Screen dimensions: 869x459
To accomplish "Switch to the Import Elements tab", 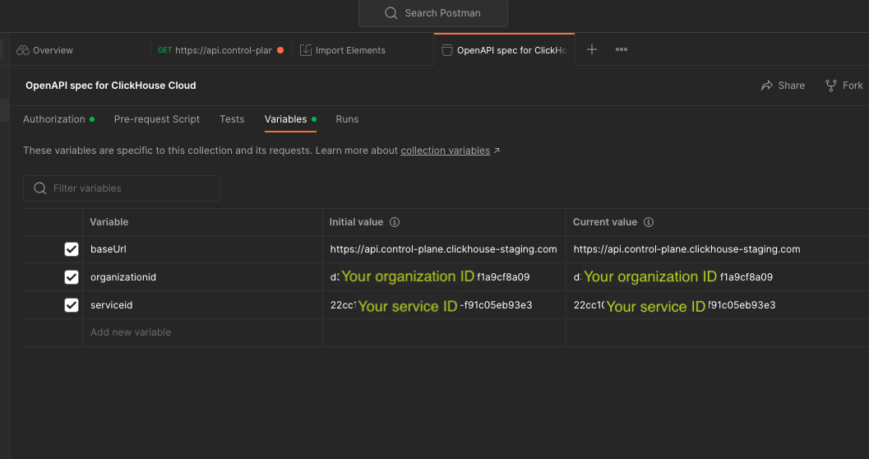I will (350, 50).
